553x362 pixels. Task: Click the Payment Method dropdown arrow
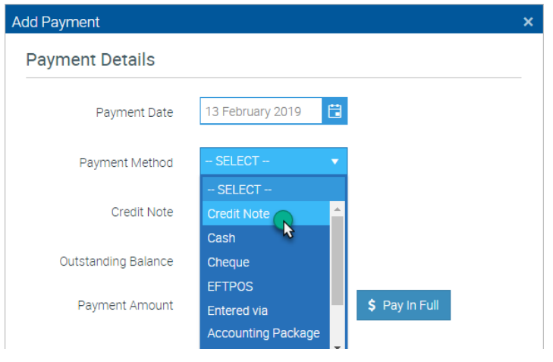(335, 162)
